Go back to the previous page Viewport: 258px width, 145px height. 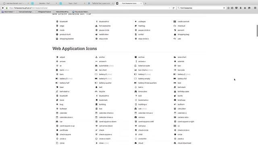click(3, 8)
